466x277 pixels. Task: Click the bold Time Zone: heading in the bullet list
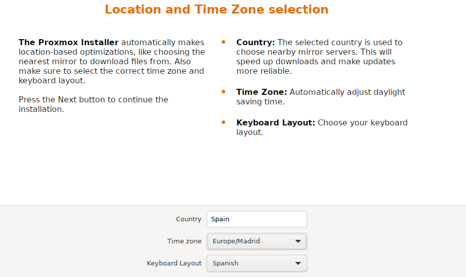pyautogui.click(x=261, y=92)
